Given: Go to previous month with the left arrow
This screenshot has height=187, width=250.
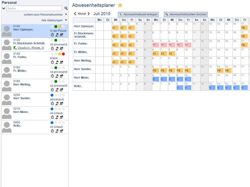Looking at the screenshot, I should (x=75, y=14).
